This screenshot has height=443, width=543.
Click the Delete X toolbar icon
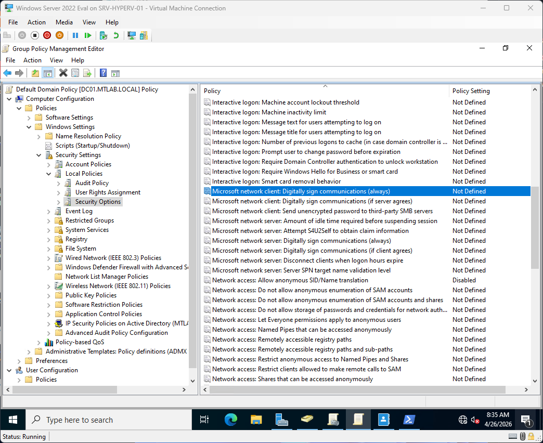tap(63, 73)
